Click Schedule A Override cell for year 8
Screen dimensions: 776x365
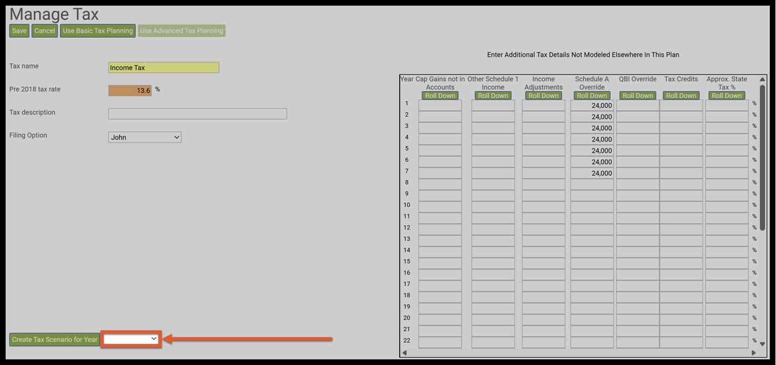[x=592, y=185]
